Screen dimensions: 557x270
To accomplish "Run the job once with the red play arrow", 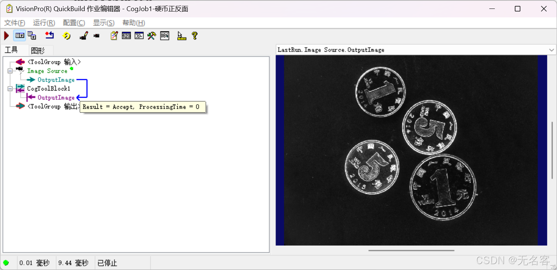I will pyautogui.click(x=7, y=36).
